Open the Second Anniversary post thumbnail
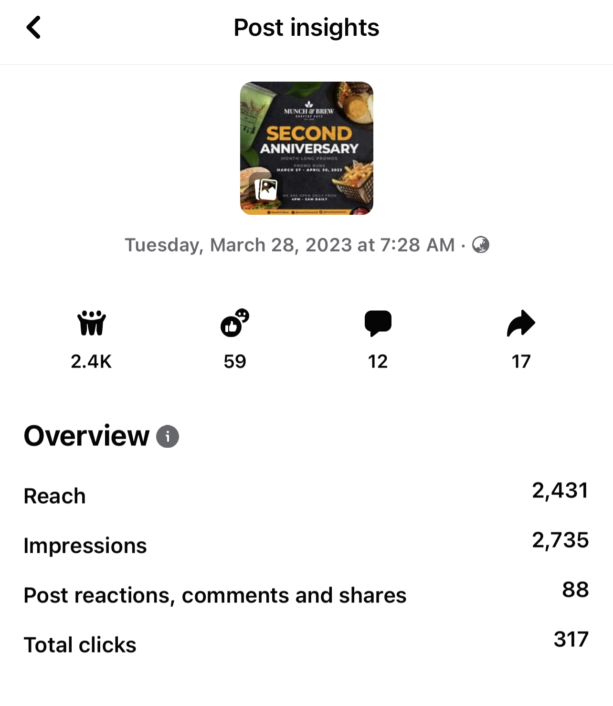The image size is (613, 706). (x=306, y=138)
